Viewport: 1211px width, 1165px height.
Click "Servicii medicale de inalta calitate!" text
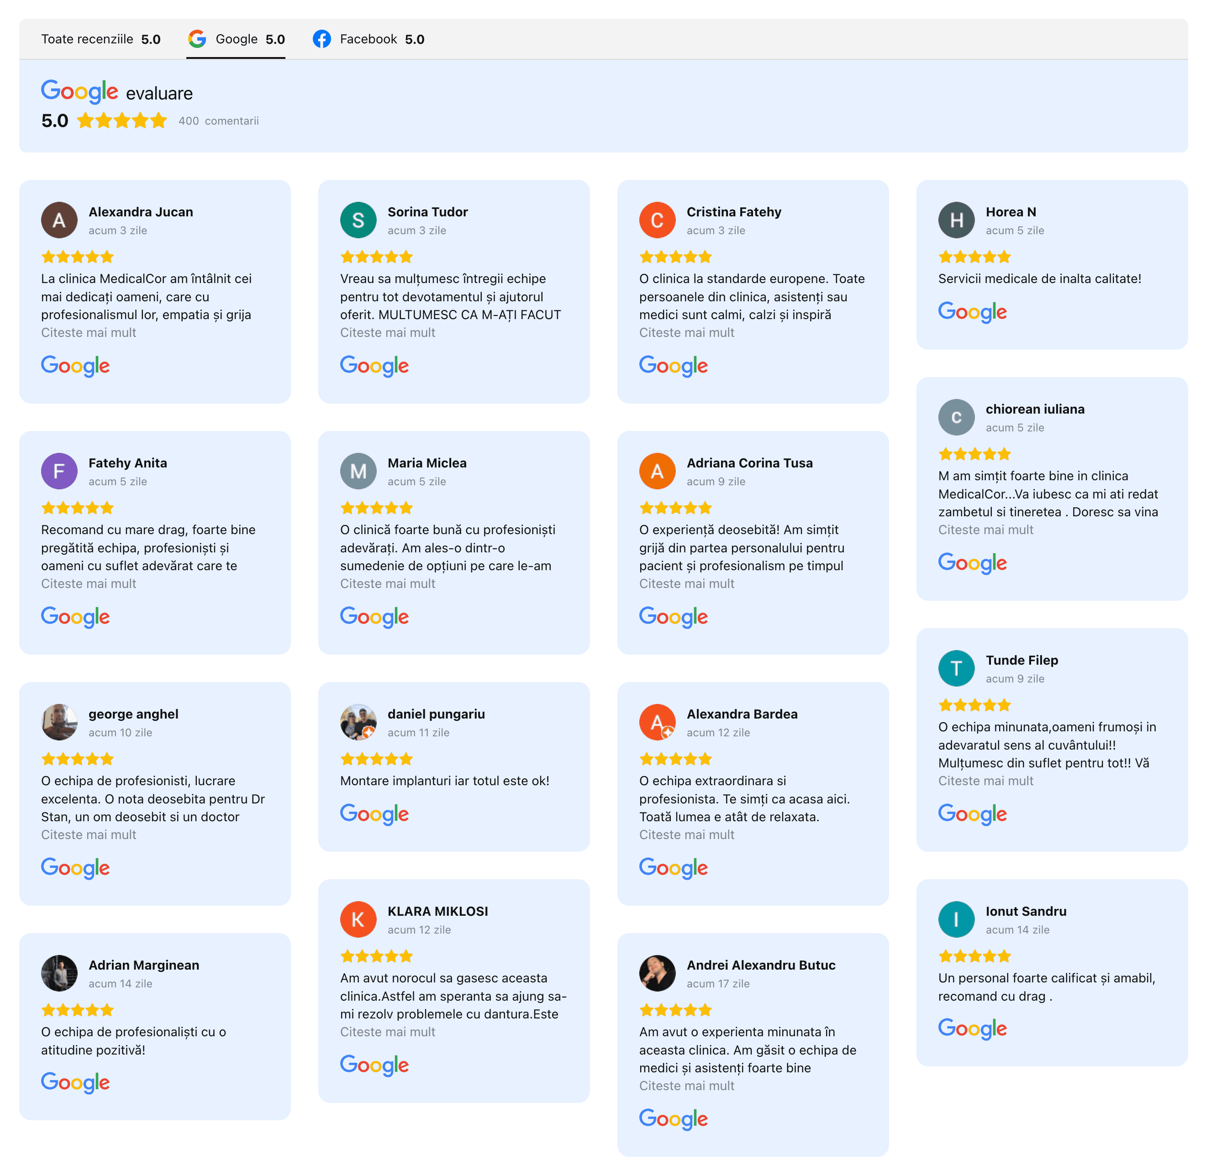click(1039, 278)
